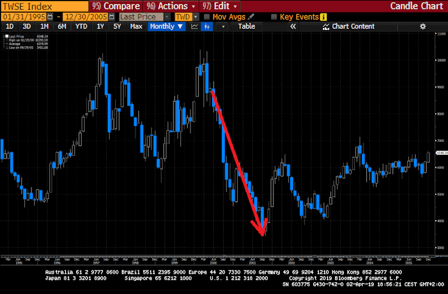This screenshot has width=448, height=294.
Task: Click the Key Events info icon
Action: (x=323, y=17)
